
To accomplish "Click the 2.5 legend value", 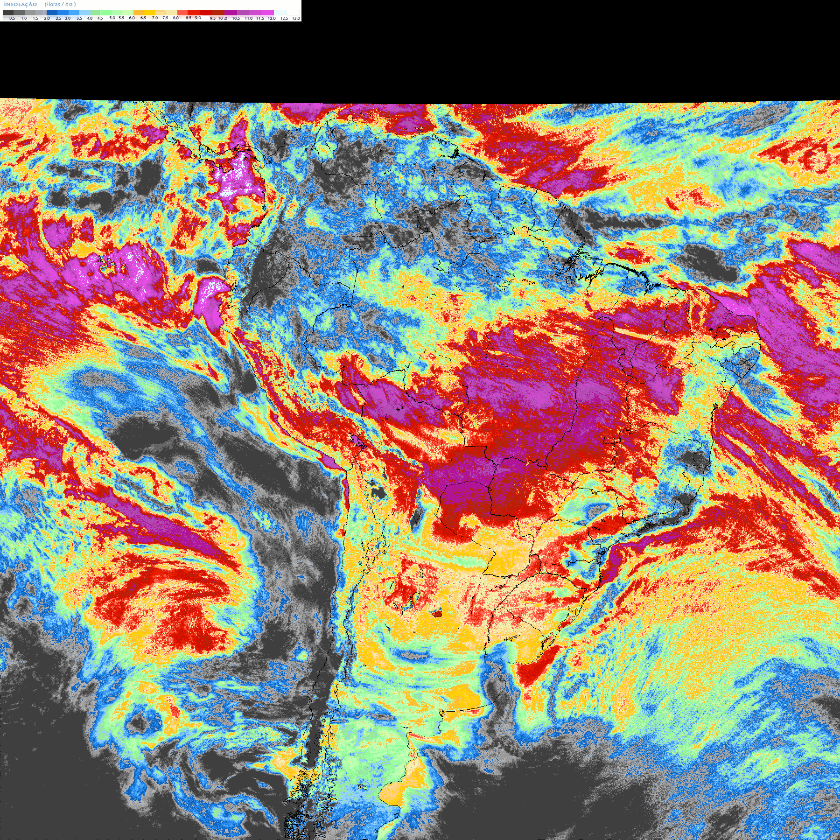I will coord(58,18).
